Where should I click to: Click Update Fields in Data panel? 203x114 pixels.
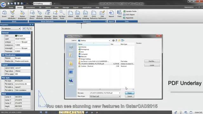[130, 11]
